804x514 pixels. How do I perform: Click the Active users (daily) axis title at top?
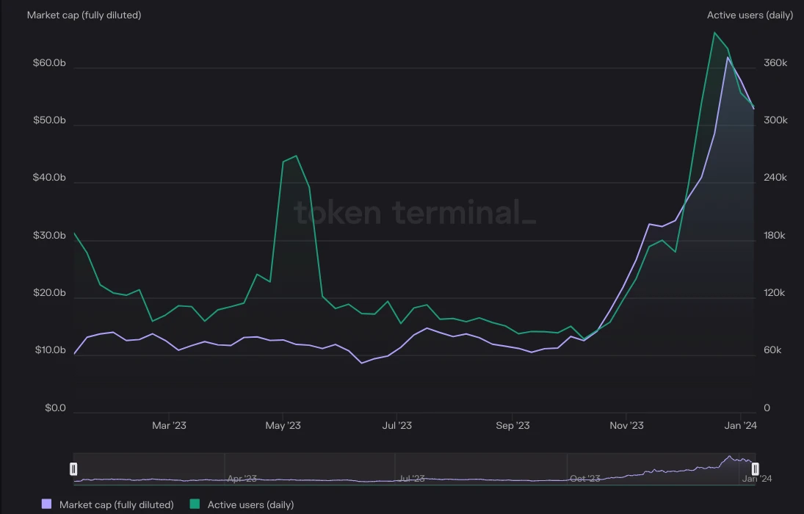[750, 15]
